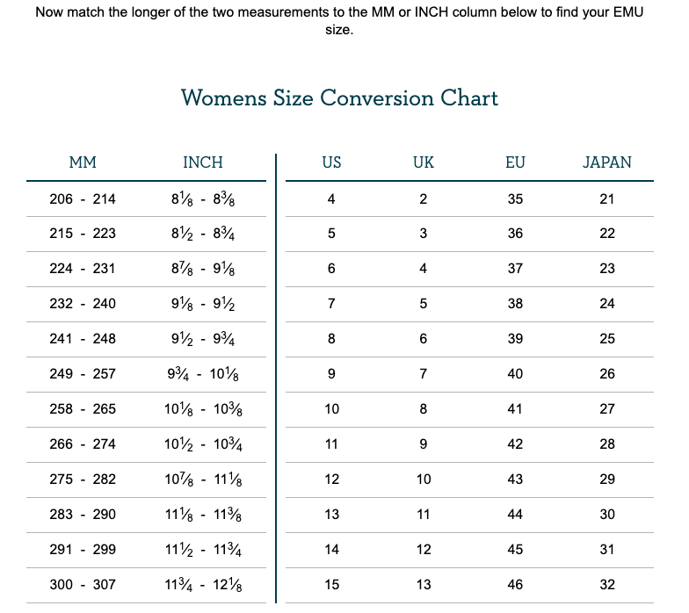
Task: Click the INCH column header
Action: pyautogui.click(x=203, y=162)
